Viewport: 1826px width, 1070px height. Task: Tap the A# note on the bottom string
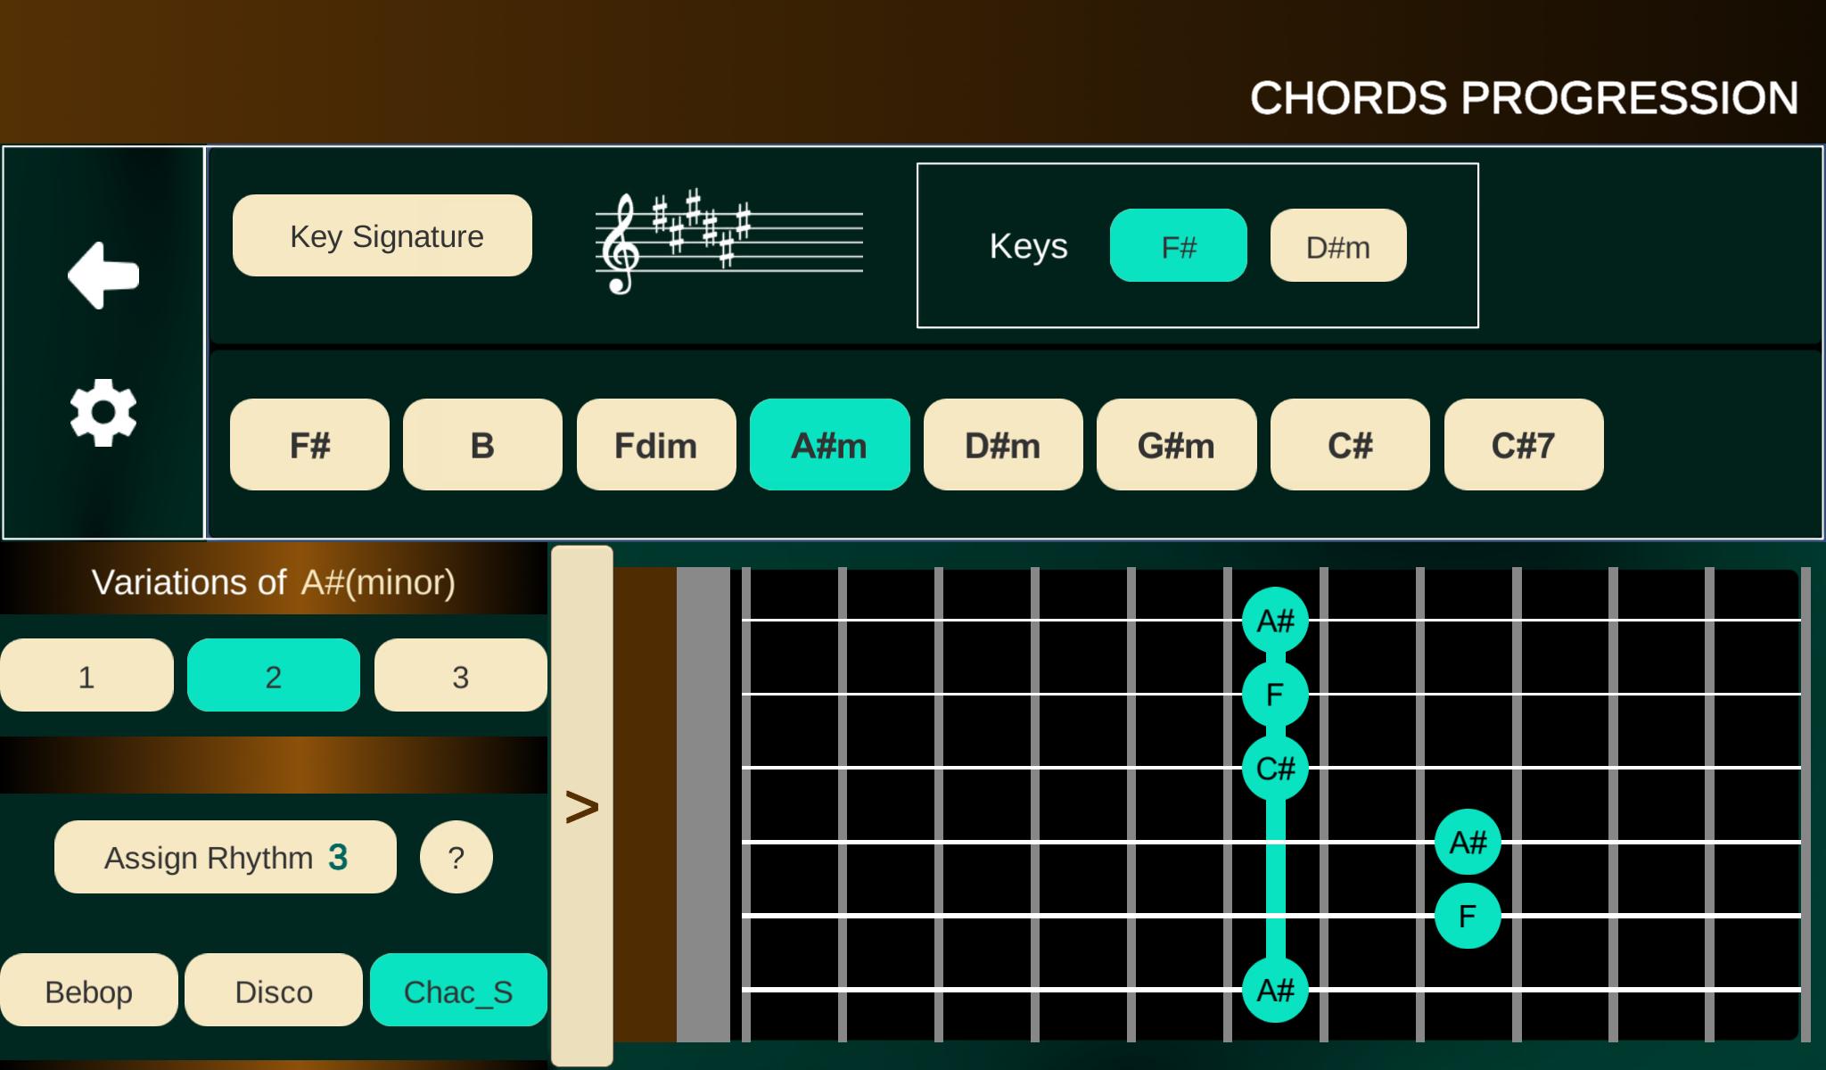[1275, 990]
